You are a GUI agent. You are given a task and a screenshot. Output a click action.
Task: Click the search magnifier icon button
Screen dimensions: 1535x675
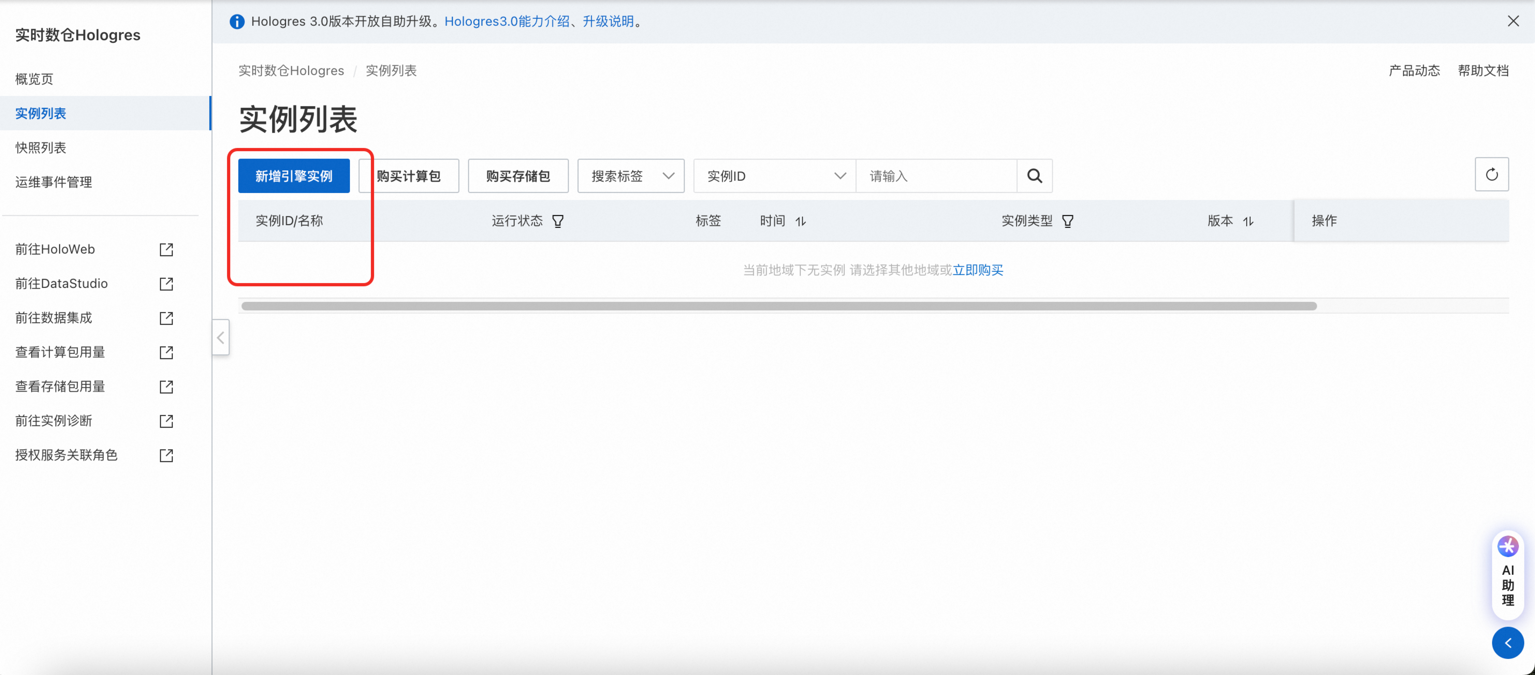click(x=1035, y=176)
